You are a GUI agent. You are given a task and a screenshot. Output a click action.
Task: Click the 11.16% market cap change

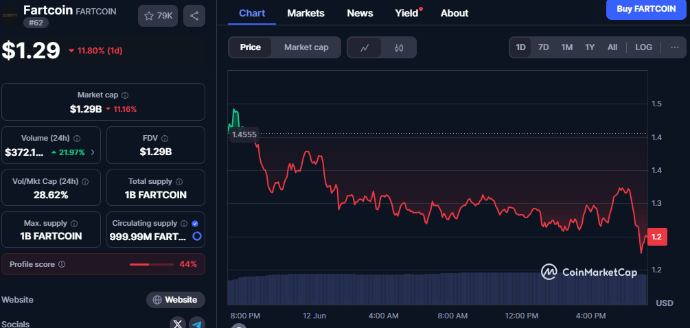[x=121, y=109]
